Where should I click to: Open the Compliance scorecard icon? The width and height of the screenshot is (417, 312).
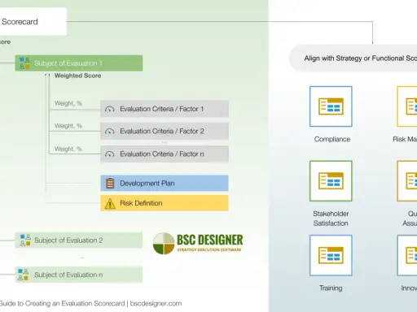pyautogui.click(x=331, y=106)
